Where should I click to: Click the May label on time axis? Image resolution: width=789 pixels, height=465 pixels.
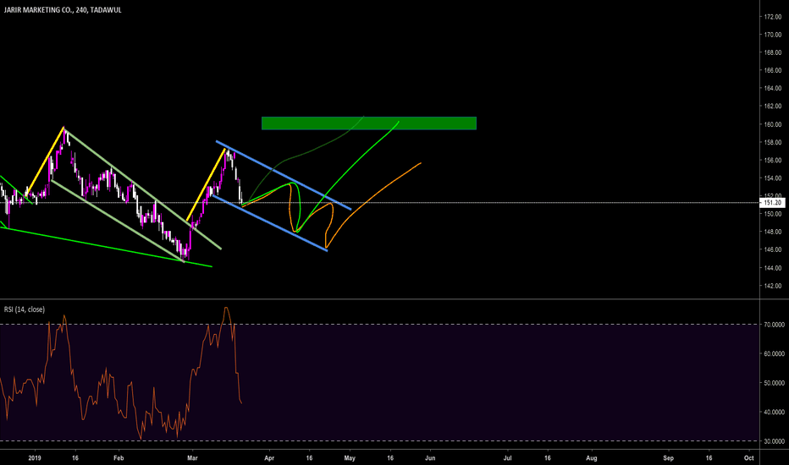tap(350, 458)
